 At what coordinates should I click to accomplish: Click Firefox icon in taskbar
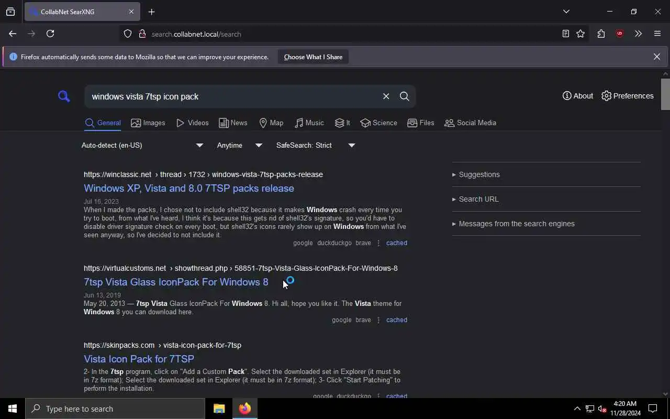244,409
